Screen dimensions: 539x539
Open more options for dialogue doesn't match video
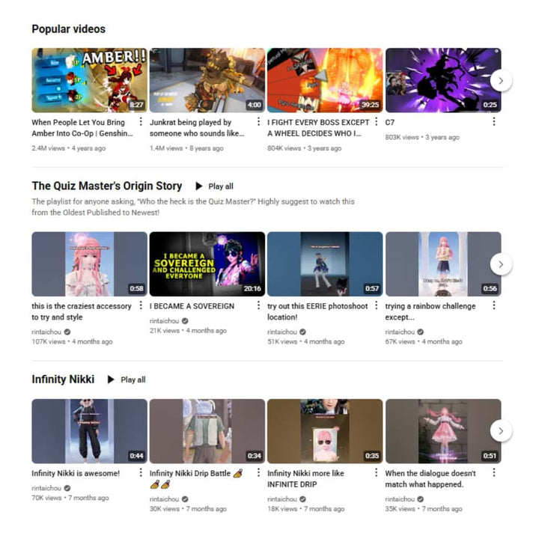[494, 472]
